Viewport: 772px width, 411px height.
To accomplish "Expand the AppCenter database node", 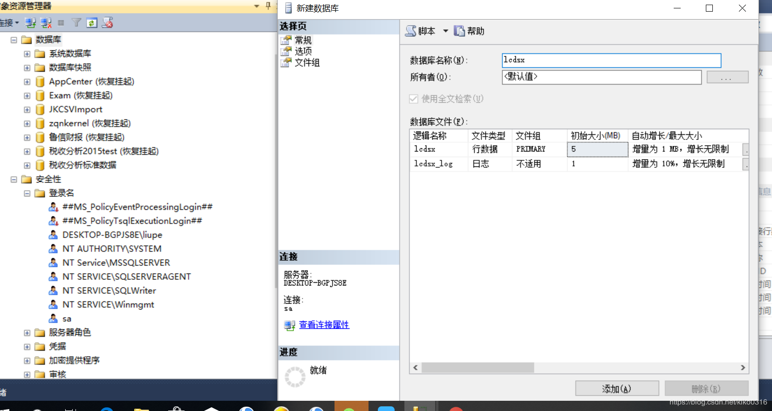I will [x=27, y=82].
